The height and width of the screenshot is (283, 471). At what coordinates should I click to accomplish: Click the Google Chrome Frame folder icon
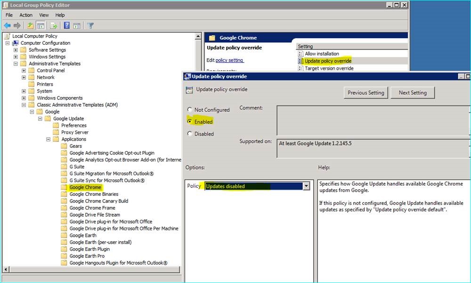64,208
